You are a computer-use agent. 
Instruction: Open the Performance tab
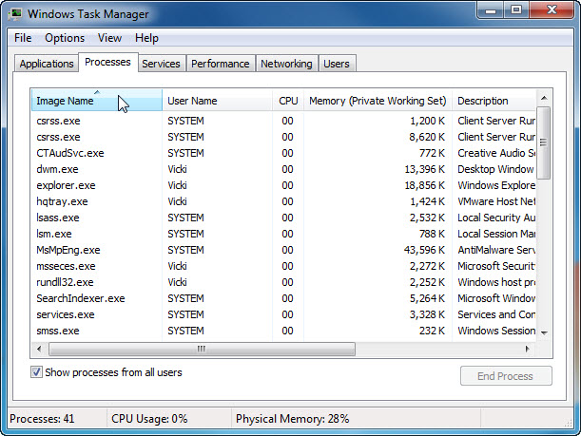tap(220, 64)
